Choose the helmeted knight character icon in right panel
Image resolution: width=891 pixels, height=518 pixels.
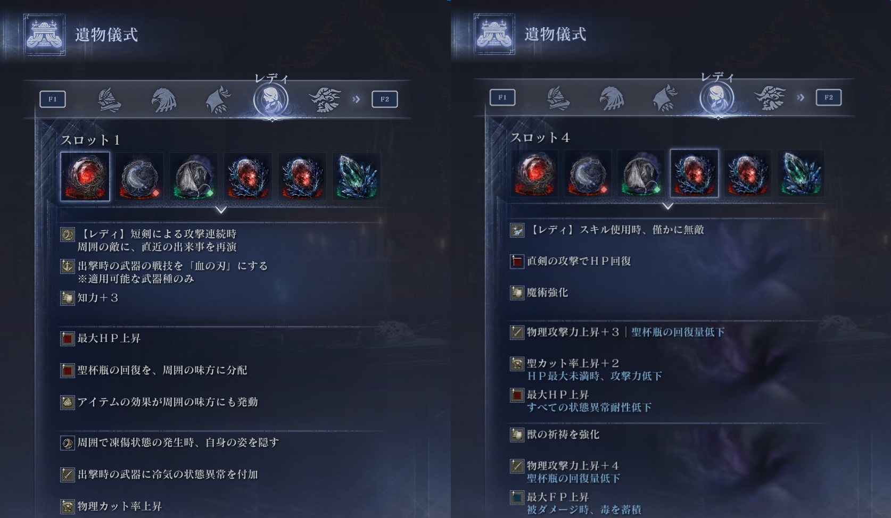[559, 98]
